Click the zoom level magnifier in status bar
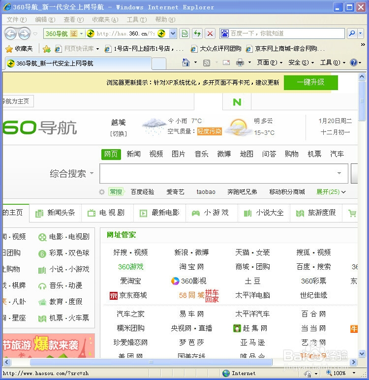 (x=329, y=373)
